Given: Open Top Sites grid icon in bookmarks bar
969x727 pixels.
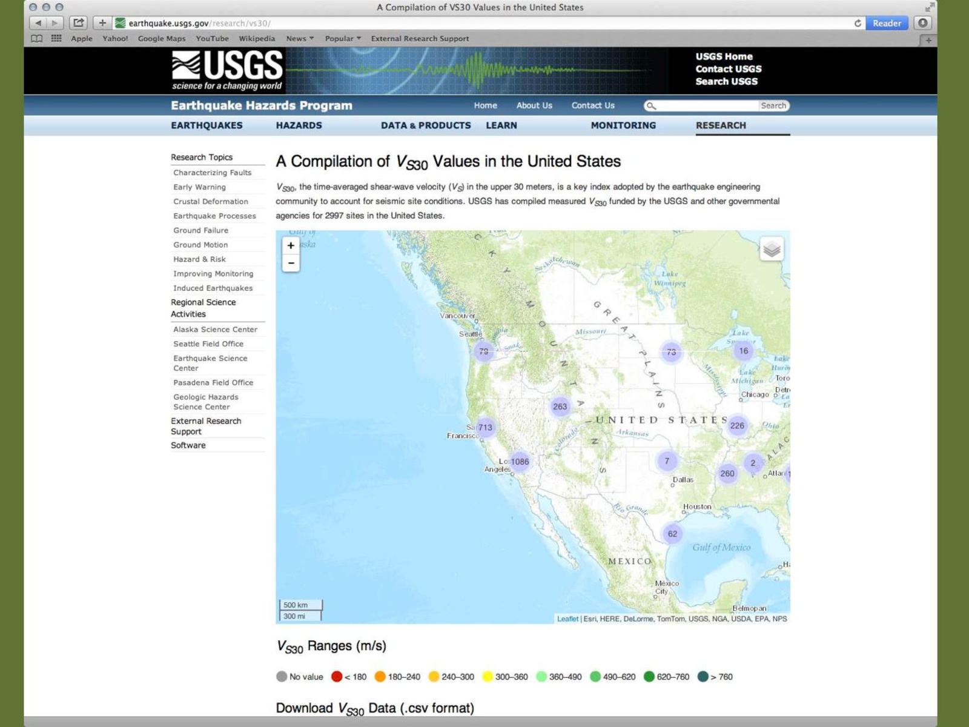Looking at the screenshot, I should coord(56,38).
